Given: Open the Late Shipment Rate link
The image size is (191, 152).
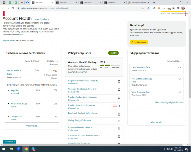Looking at the screenshot, I should [141, 67].
